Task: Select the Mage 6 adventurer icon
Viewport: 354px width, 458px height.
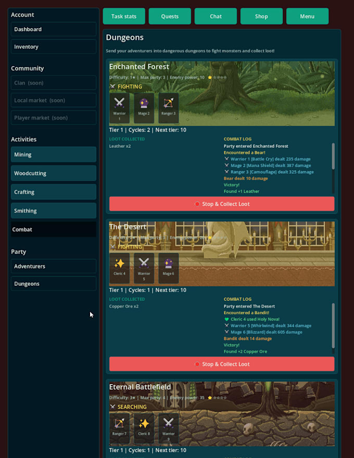Action: [168, 268]
